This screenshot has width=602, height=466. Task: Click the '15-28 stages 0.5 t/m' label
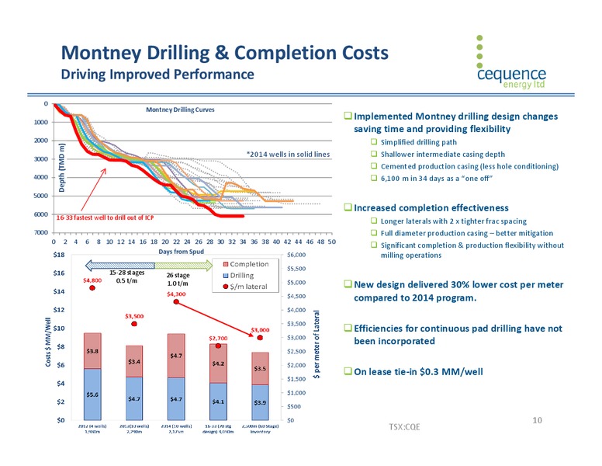coord(126,276)
